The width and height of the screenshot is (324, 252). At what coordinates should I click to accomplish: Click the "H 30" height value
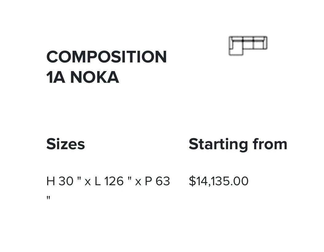60,181
